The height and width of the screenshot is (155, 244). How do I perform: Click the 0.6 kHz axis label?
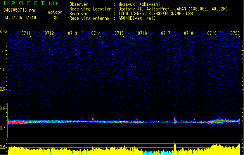3,147
